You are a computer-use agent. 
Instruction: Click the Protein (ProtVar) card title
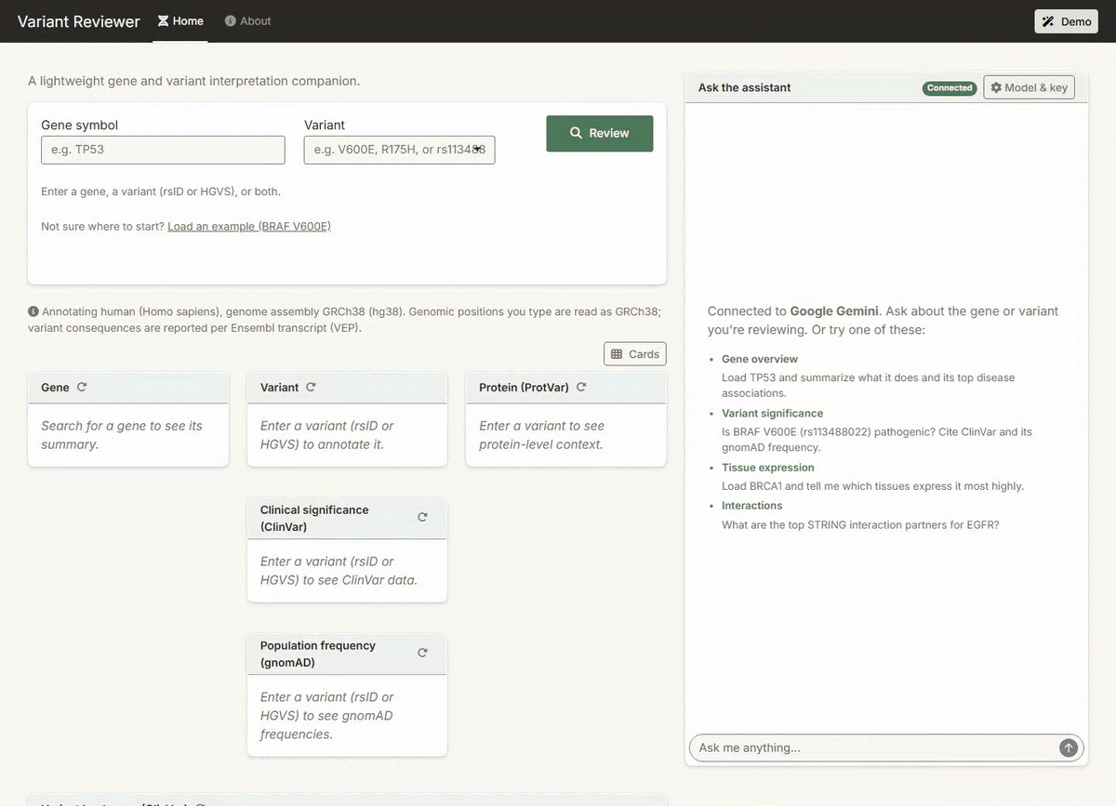[524, 388]
